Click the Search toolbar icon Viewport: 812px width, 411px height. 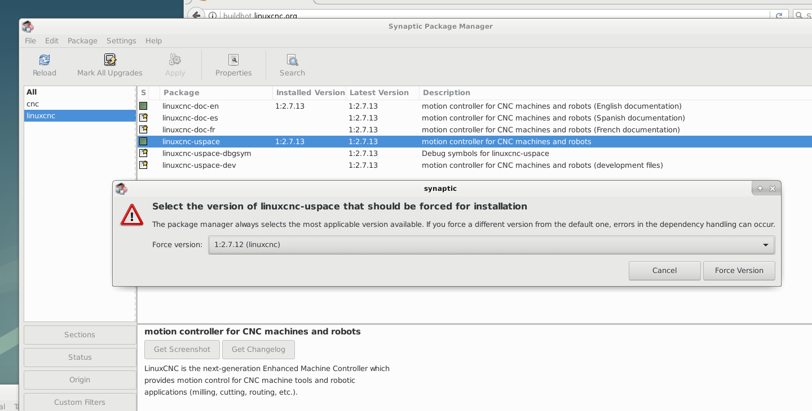coord(292,60)
